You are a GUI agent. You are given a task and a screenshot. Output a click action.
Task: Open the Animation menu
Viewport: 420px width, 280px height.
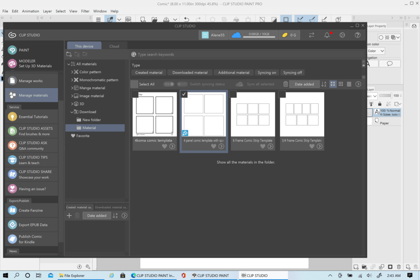31,11
